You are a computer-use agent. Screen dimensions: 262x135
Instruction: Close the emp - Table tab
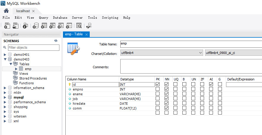[86, 34]
